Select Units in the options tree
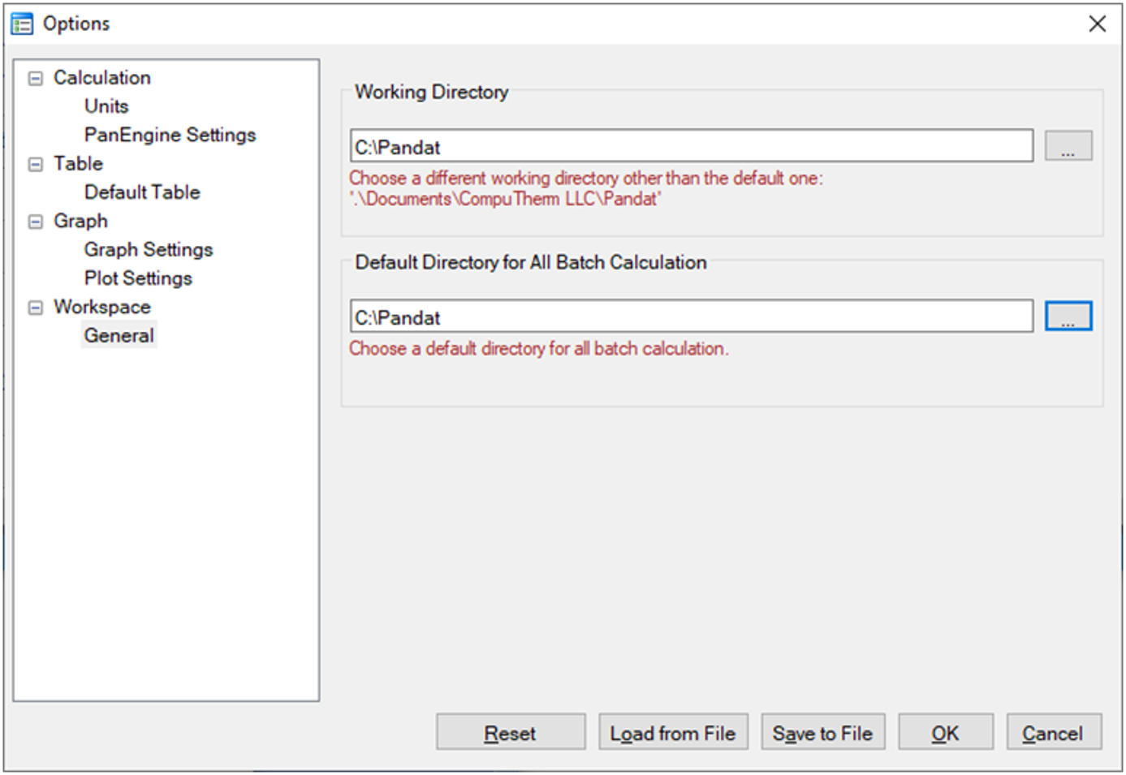Screen dimensions: 1126x775 point(106,106)
